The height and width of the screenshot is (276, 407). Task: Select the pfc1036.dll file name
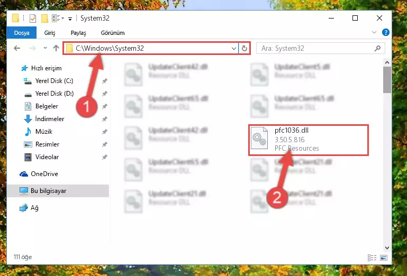coord(292,131)
